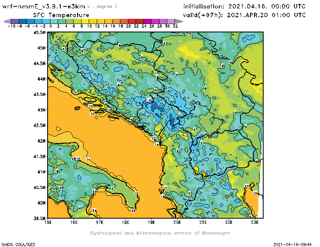
Task: Click the valid(+97h) date line
Action: tap(244, 15)
